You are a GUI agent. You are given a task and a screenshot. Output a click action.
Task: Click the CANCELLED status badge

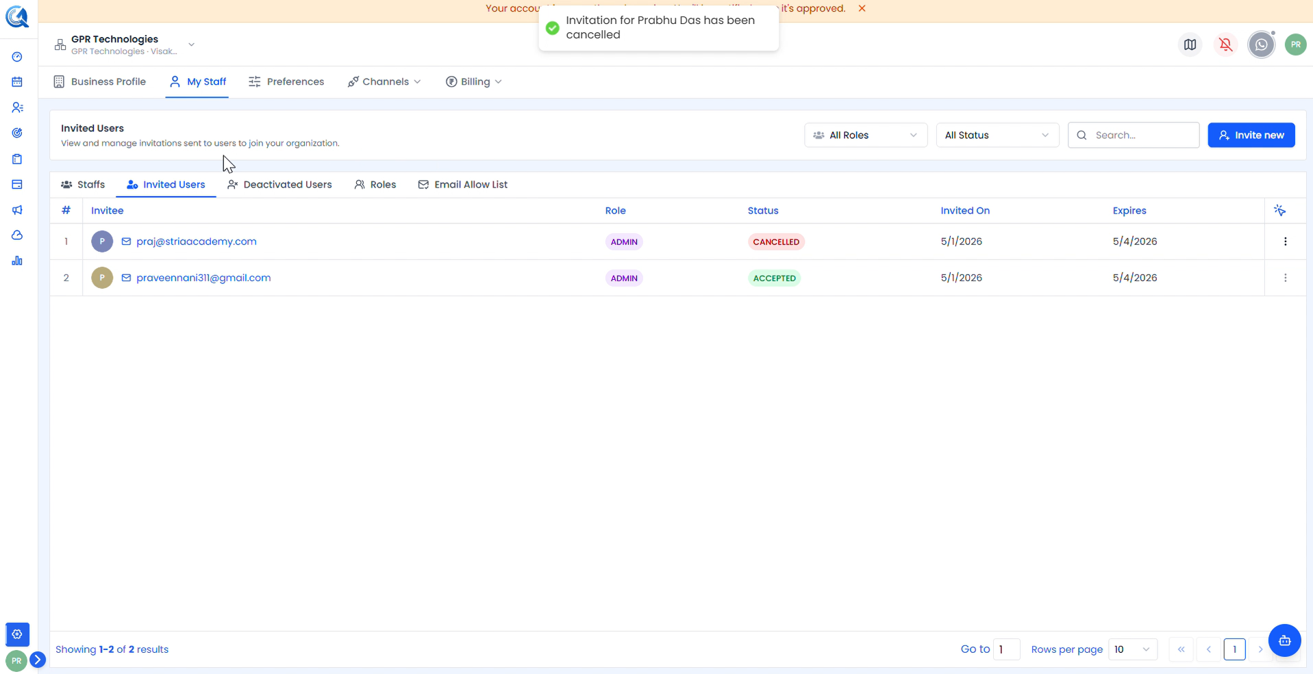click(776, 242)
